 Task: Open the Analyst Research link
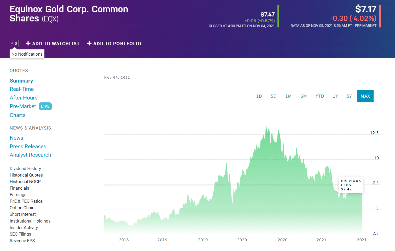point(30,155)
